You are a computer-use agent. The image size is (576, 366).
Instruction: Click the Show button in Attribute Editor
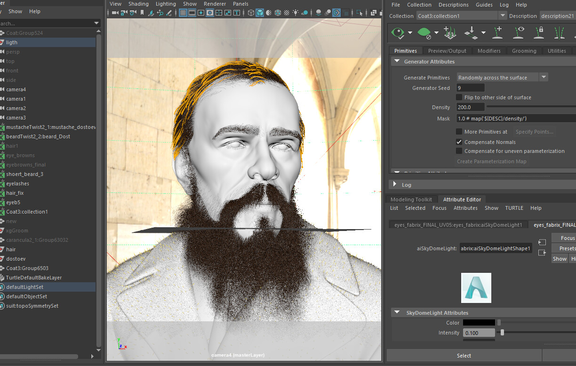(560, 259)
